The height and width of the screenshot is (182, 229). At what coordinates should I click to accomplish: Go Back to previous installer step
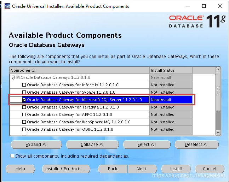[113, 169]
